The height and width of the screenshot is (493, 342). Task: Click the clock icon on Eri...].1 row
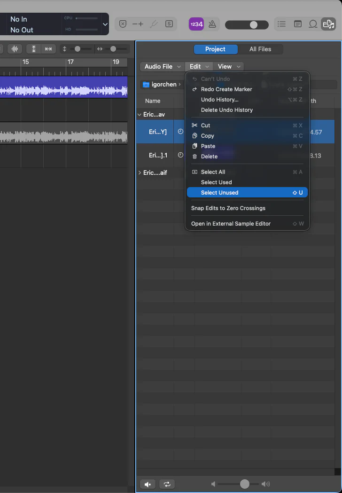(180, 155)
